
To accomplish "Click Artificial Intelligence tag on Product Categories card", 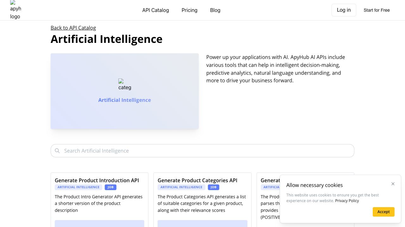I will (181, 187).
